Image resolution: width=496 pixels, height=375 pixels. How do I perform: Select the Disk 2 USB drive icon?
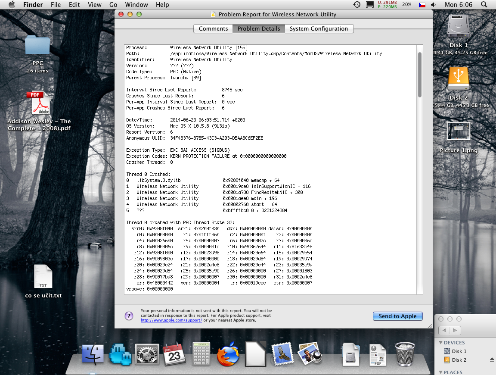pyautogui.click(x=459, y=78)
